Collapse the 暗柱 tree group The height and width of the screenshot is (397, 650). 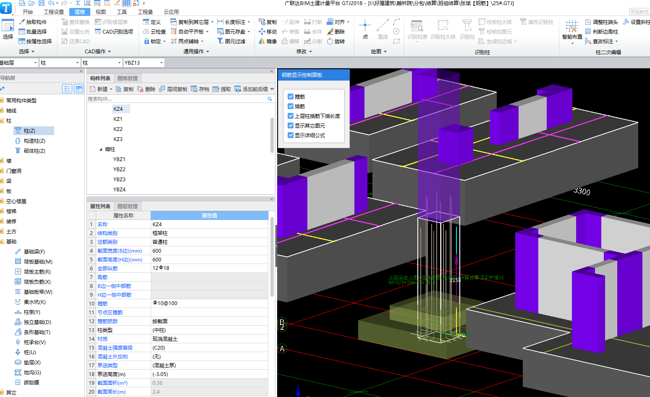101,149
